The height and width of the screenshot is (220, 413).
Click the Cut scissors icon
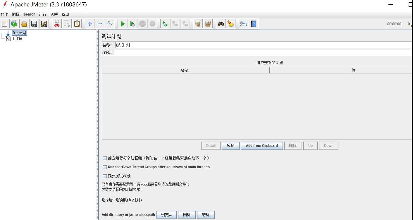coord(57,24)
